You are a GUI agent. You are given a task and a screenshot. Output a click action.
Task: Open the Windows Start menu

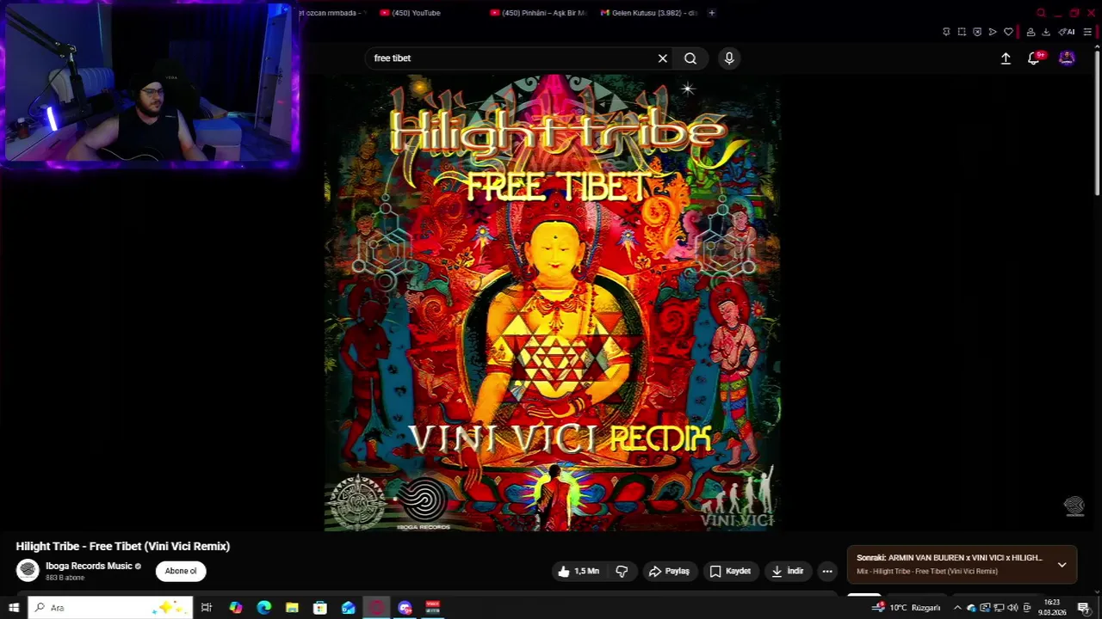pos(14,608)
